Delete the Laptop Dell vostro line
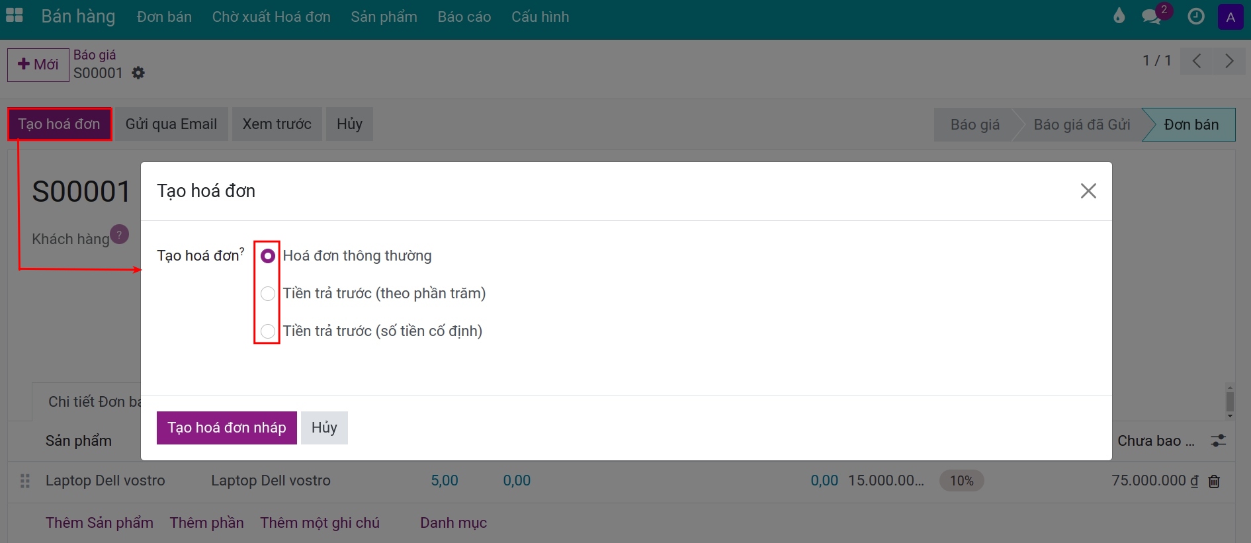The height and width of the screenshot is (543, 1251). tap(1214, 481)
